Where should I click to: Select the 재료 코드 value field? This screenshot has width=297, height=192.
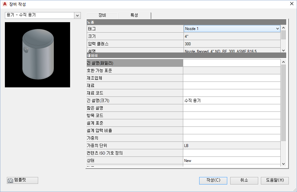tap(232, 93)
